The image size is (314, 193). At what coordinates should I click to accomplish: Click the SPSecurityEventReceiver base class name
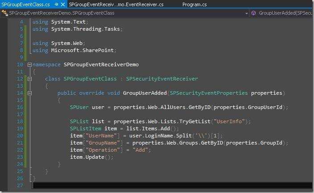pos(162,79)
